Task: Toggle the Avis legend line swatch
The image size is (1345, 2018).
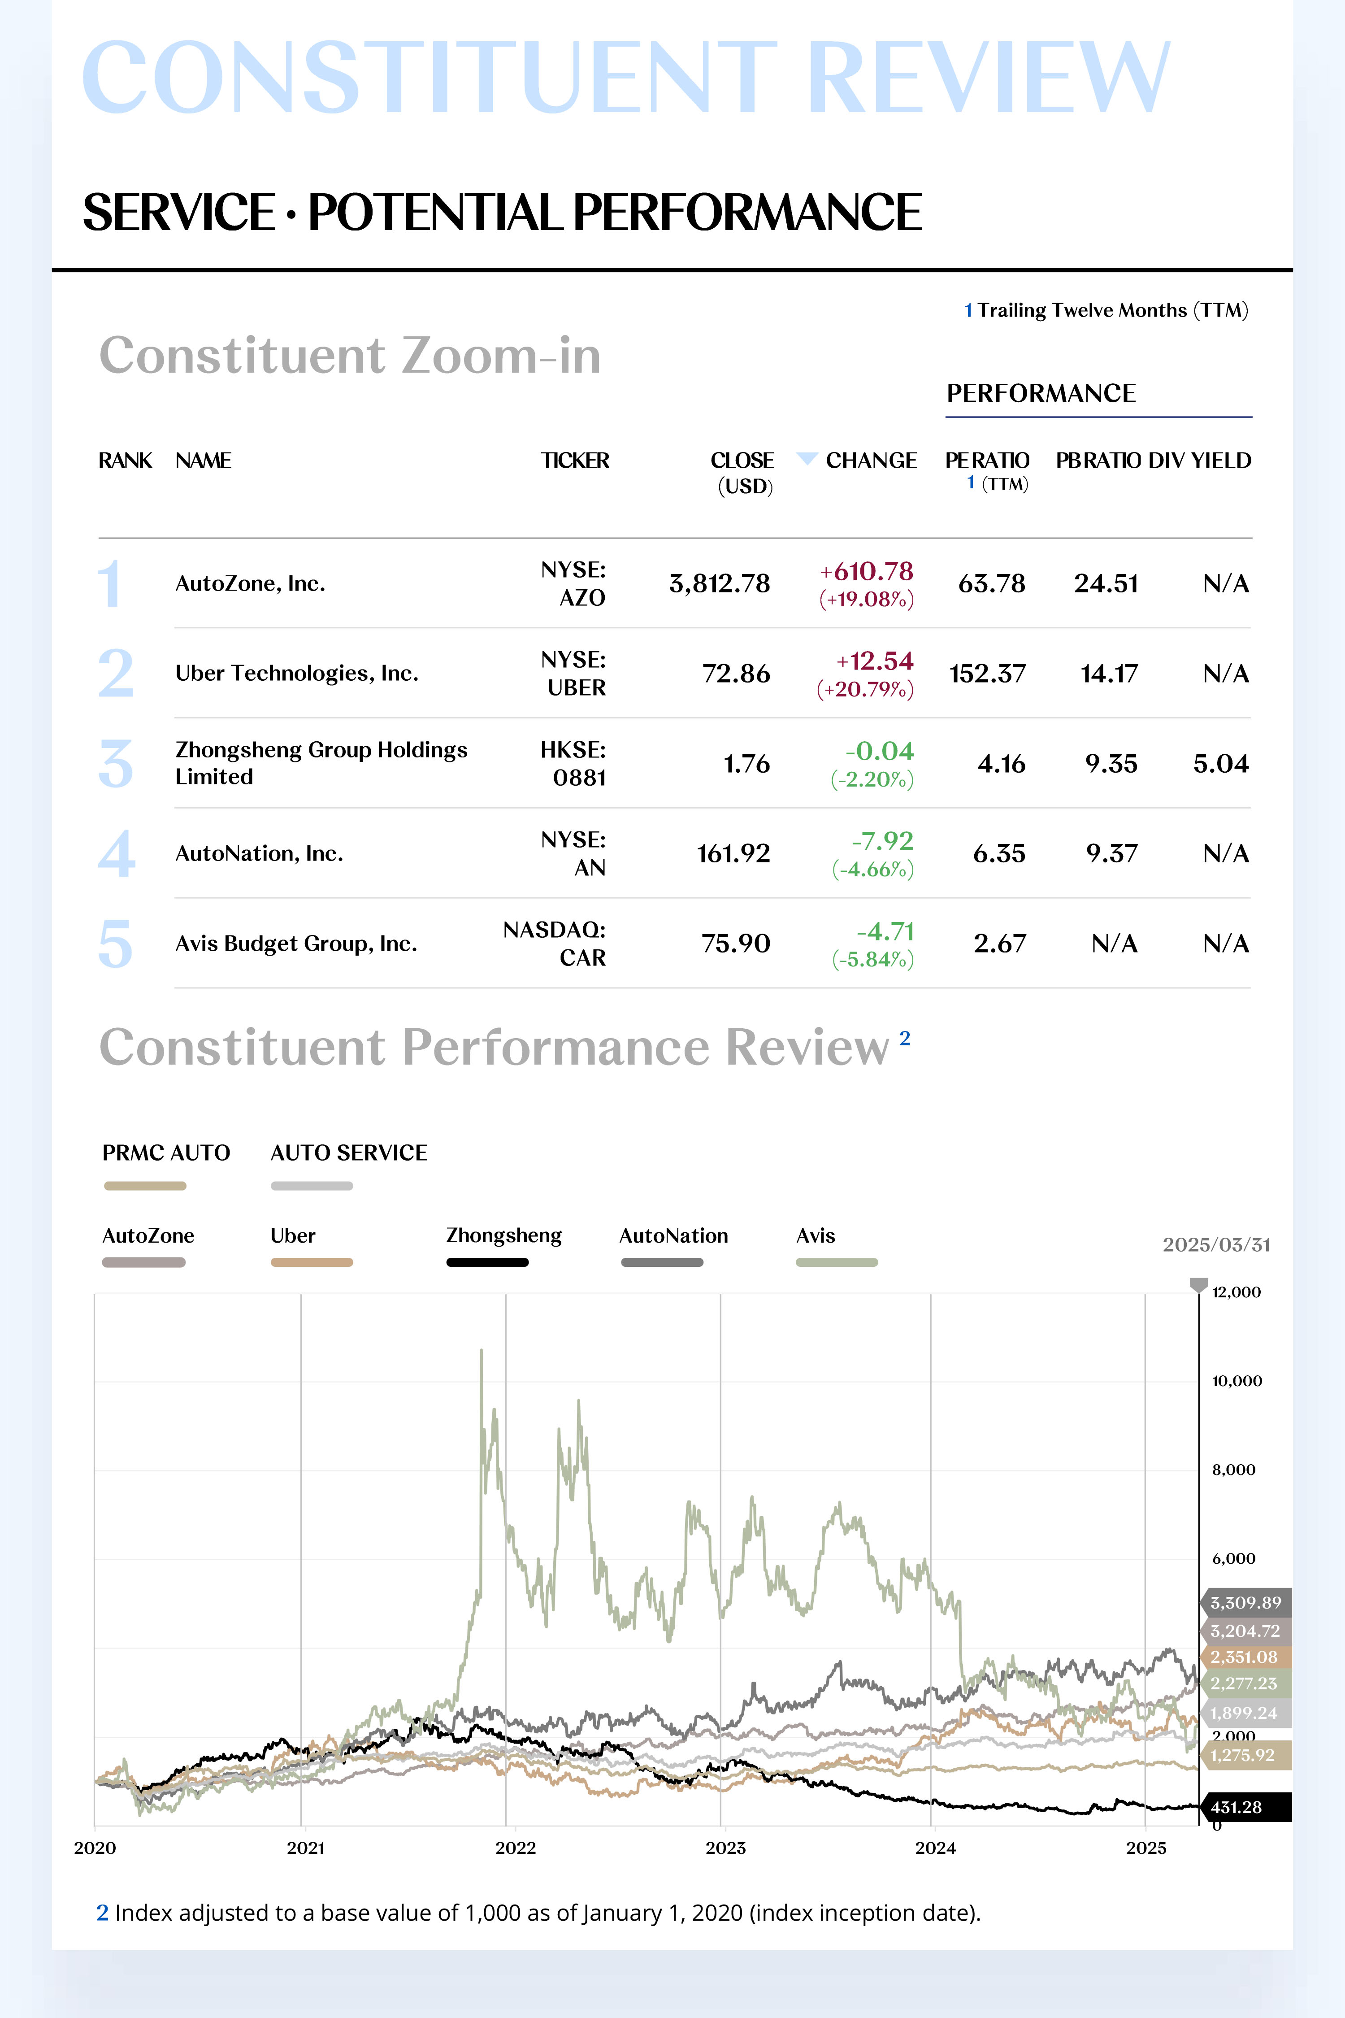Action: [836, 1262]
